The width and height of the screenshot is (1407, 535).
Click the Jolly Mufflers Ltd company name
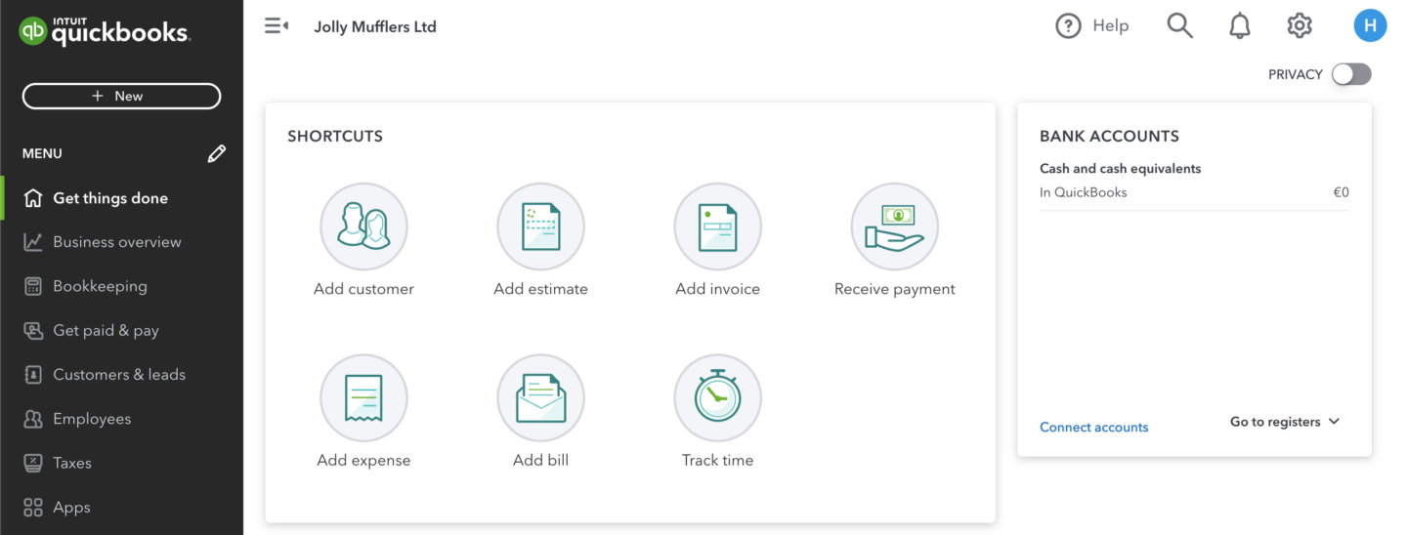coord(375,27)
